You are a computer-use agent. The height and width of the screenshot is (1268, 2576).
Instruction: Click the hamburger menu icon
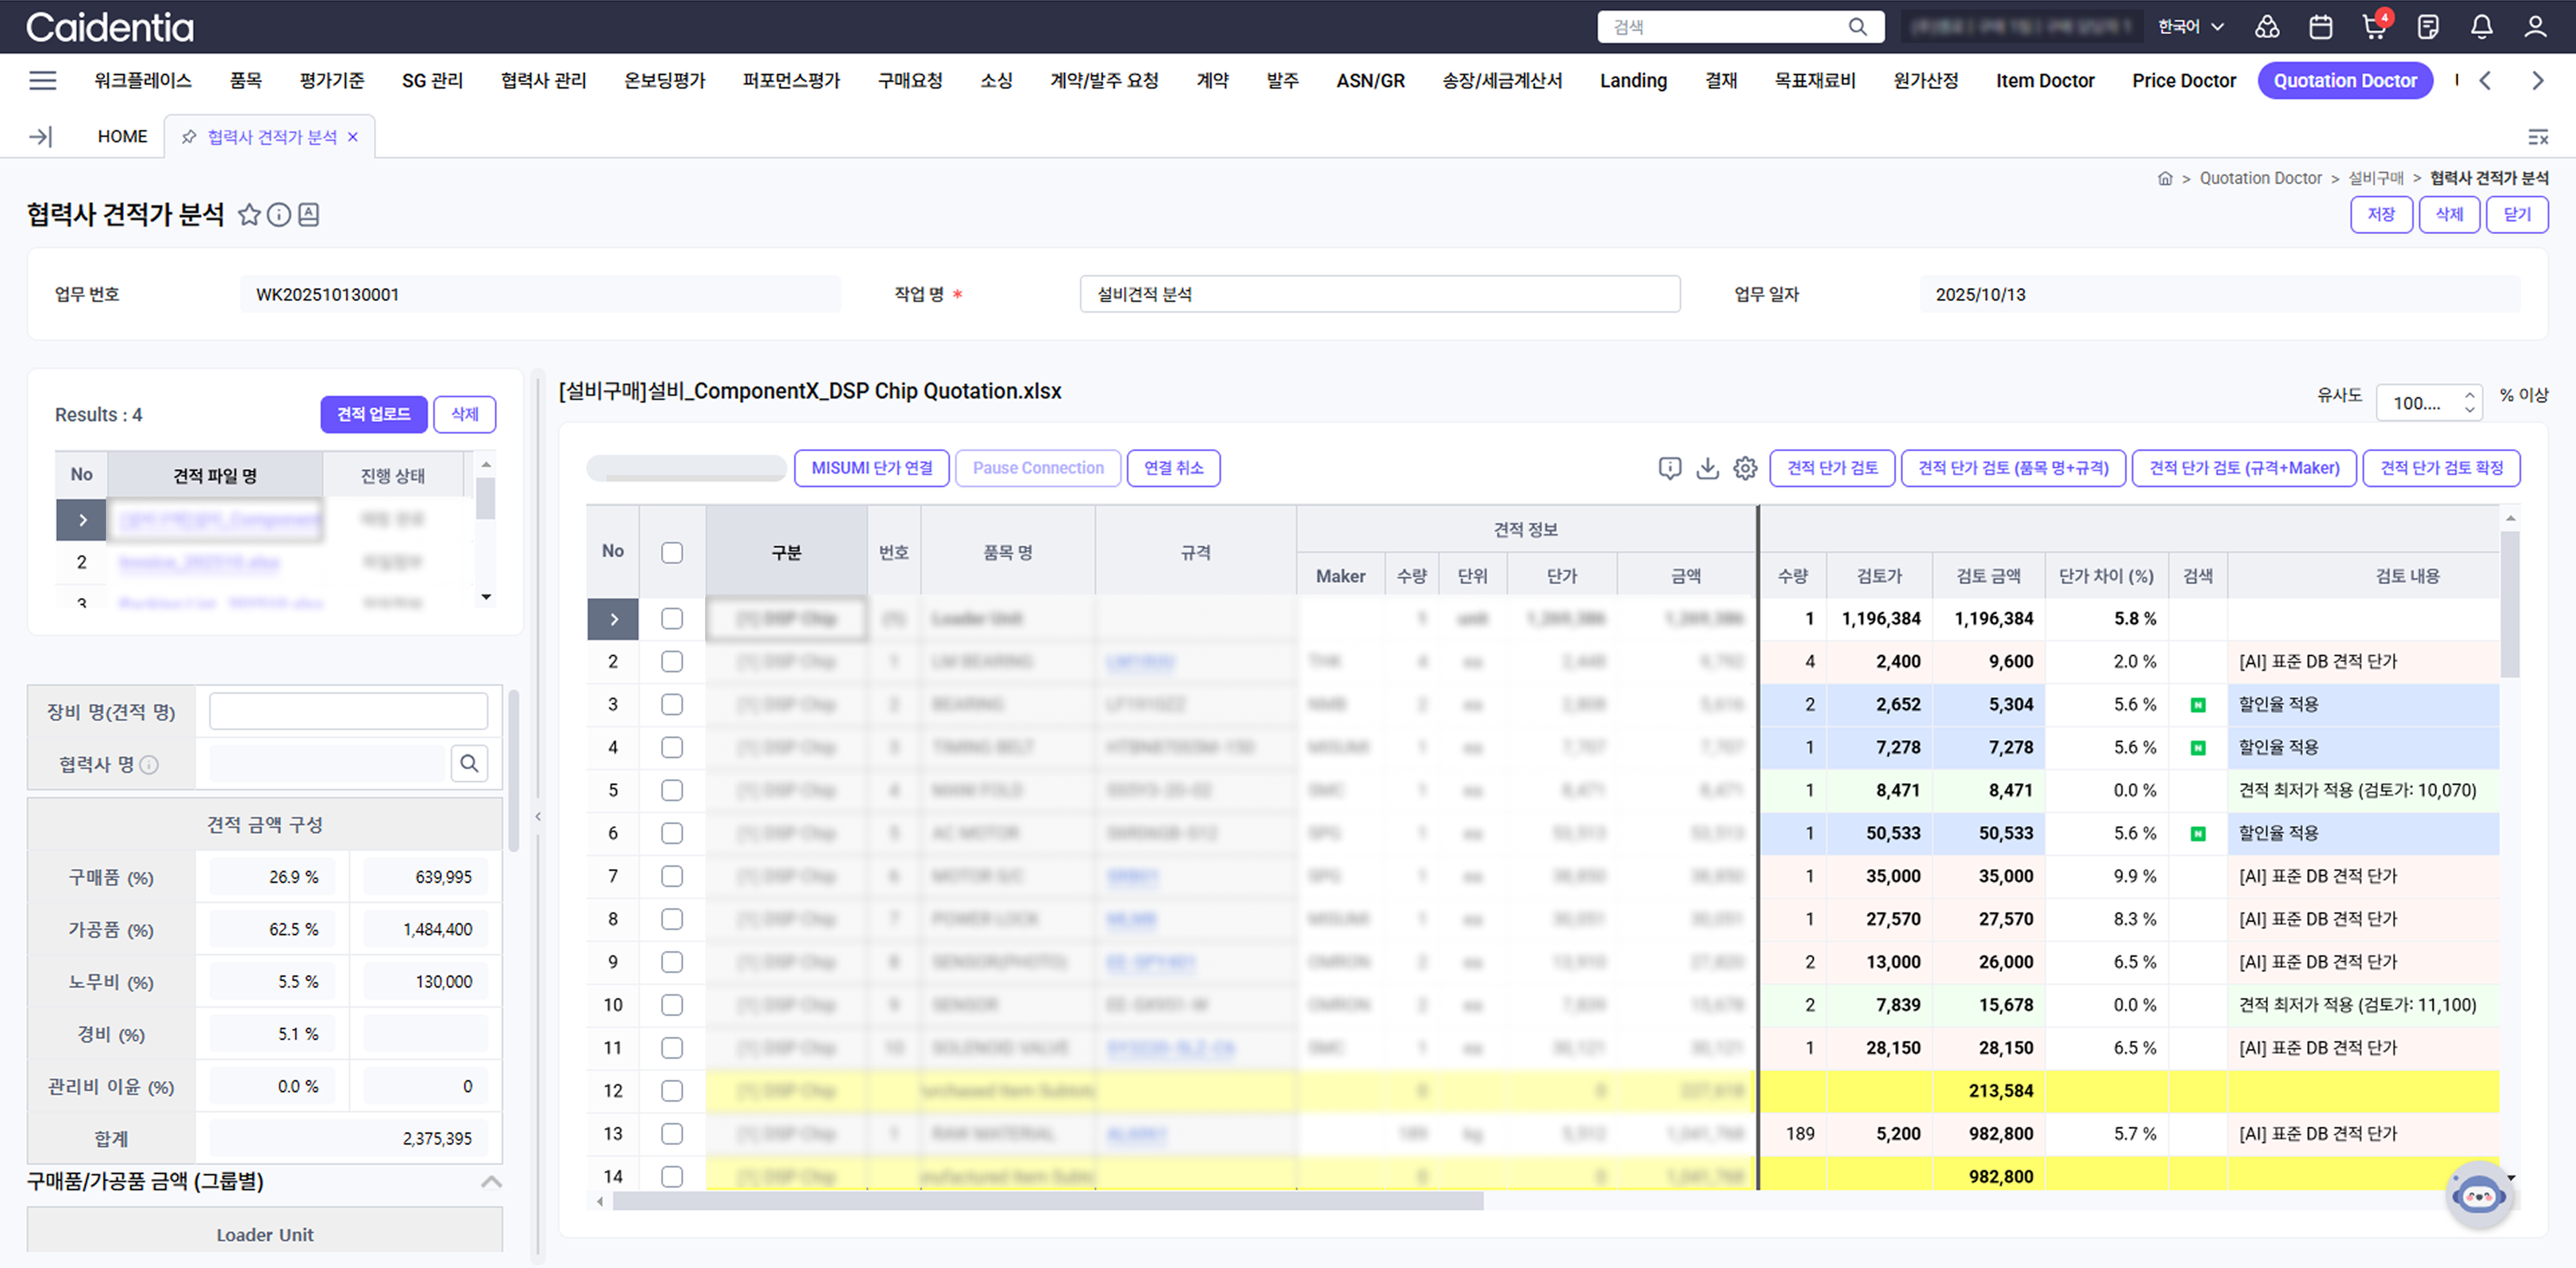click(43, 81)
